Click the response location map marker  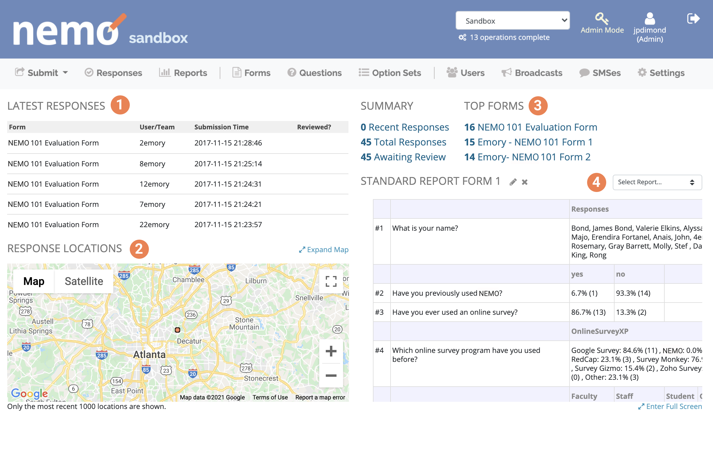[177, 330]
